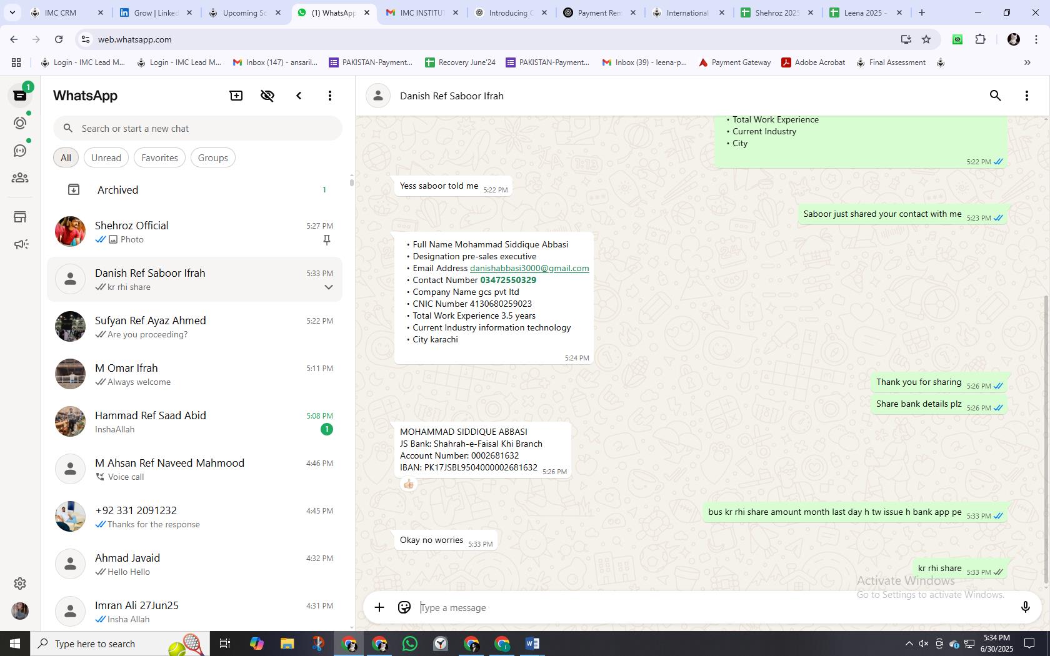Open the Status sidebar icon
The width and height of the screenshot is (1050, 656).
point(20,123)
